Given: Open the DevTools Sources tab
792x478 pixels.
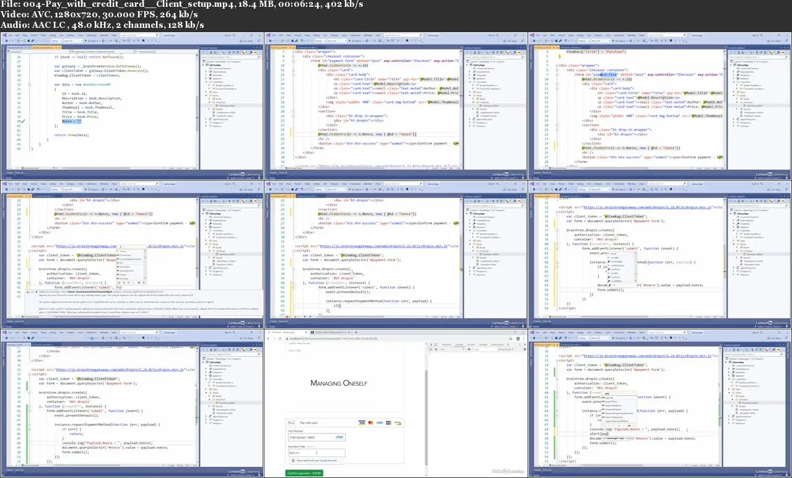Looking at the screenshot, I should (x=471, y=344).
